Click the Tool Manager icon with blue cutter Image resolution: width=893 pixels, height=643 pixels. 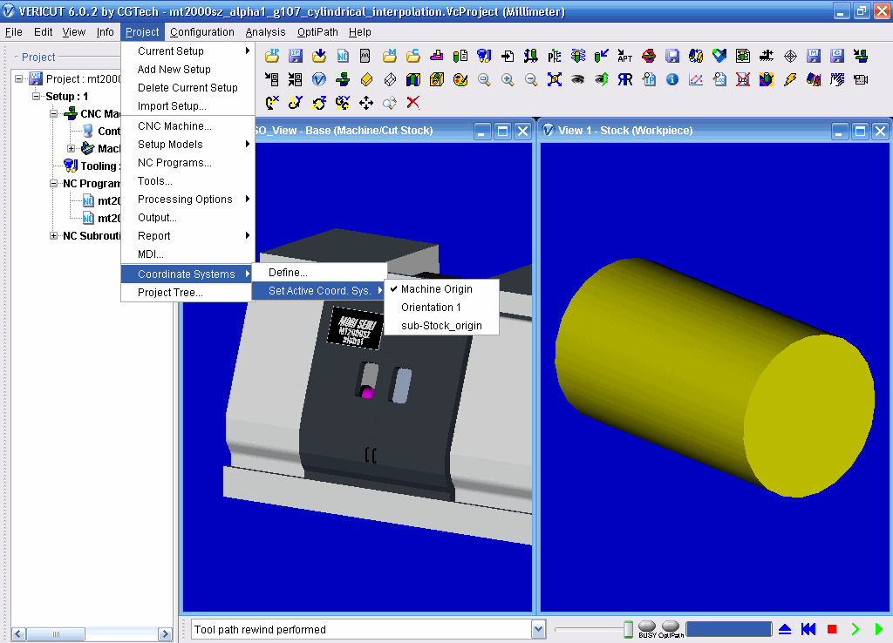[x=484, y=56]
